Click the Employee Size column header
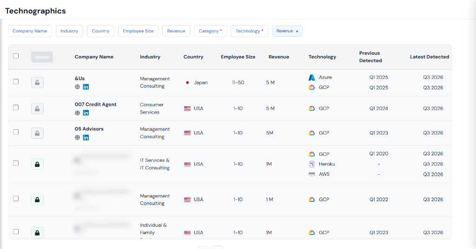 (x=238, y=57)
